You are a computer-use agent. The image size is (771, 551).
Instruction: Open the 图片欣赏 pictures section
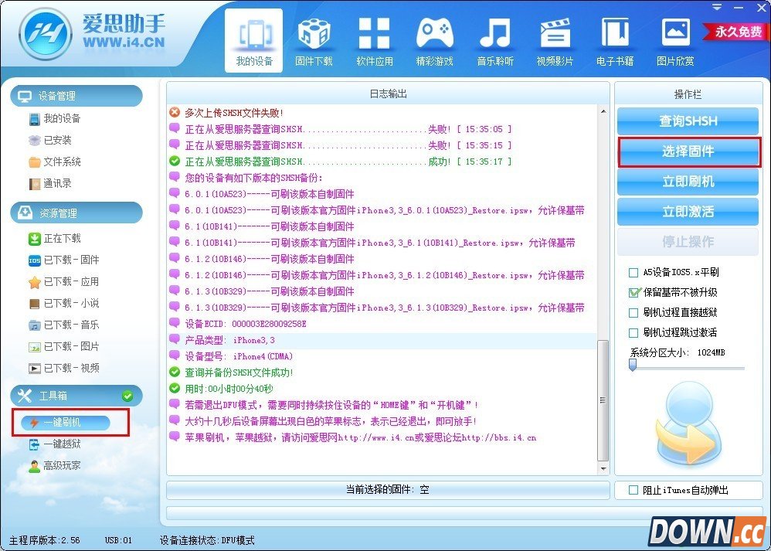675,39
